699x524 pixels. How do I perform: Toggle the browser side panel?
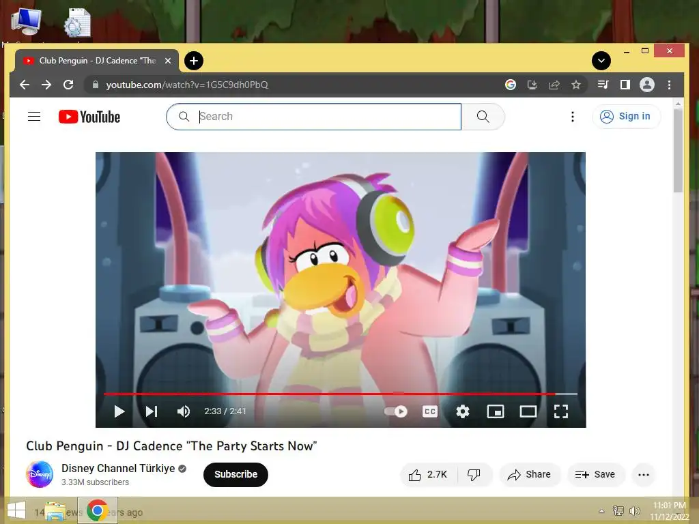coord(625,85)
